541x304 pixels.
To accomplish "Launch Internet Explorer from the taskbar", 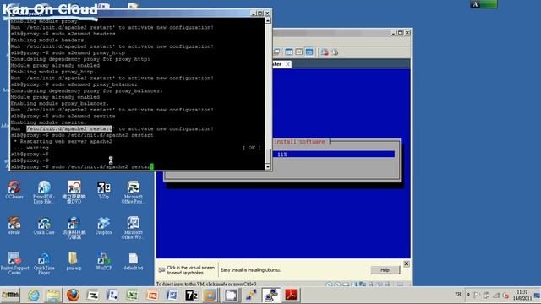I will click(x=34, y=296).
